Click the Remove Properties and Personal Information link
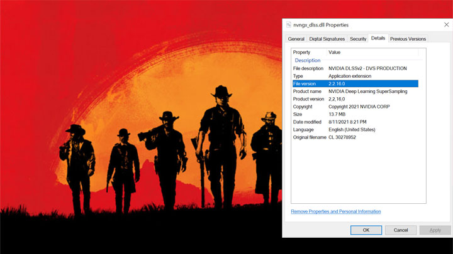 [336, 211]
